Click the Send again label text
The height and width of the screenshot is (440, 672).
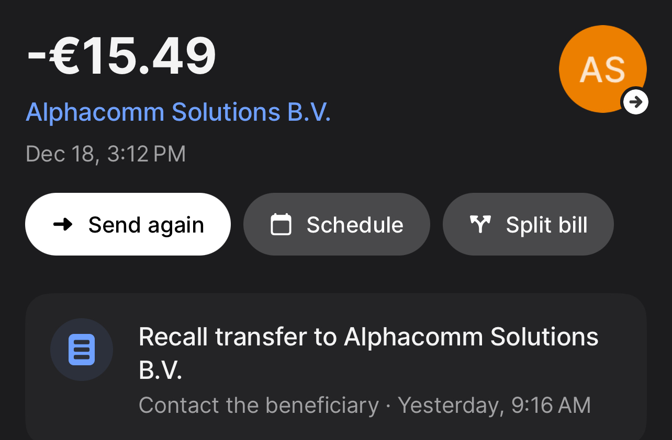coord(146,225)
